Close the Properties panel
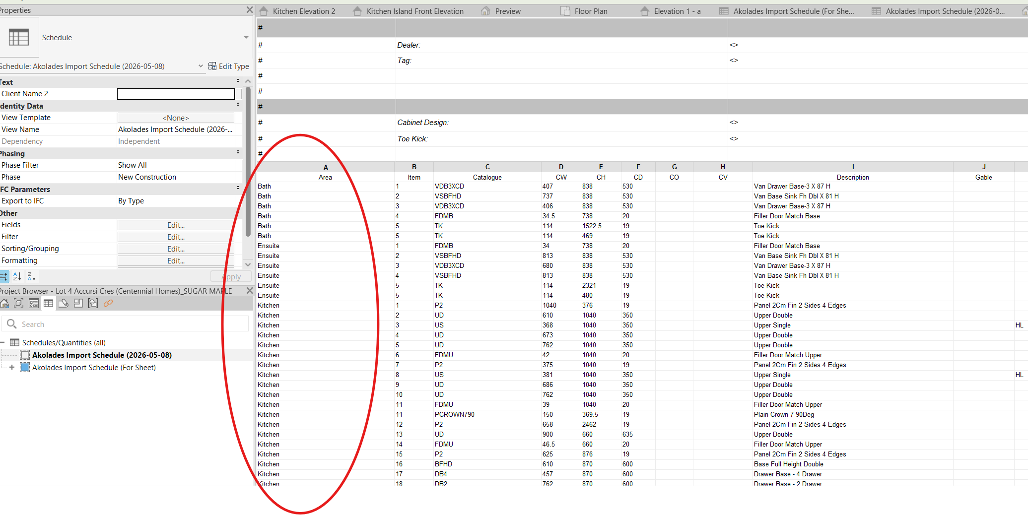1028x515 pixels. [250, 10]
